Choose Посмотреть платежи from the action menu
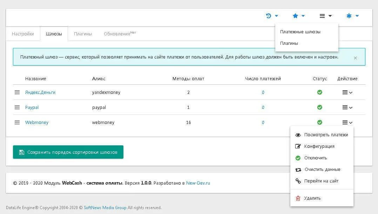 pos(322,135)
